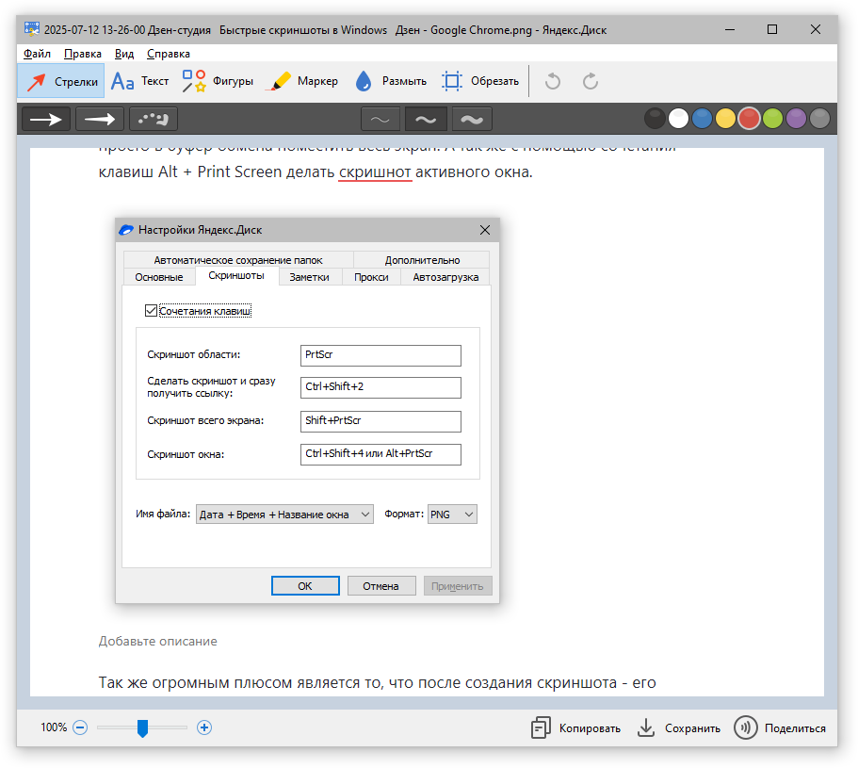Click the Ctrl+Shift+2 hotkey field
The height and width of the screenshot is (768, 858).
click(380, 387)
